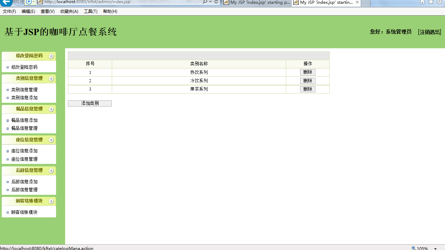
Task: Click the 冷饮系列 cell in table
Action: tap(199, 81)
